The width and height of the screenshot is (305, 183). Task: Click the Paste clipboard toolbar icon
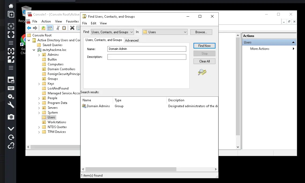tap(64, 28)
